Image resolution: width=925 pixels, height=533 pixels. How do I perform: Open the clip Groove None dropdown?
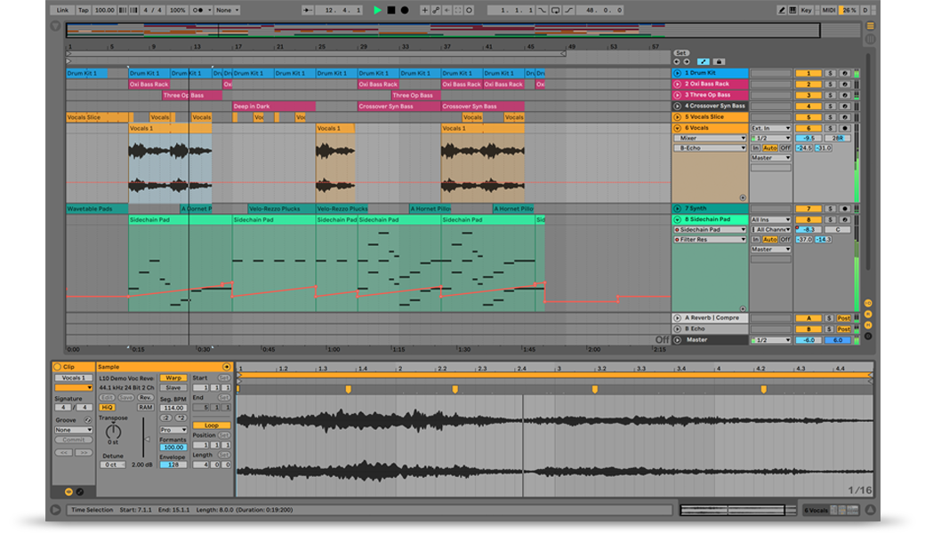[73, 430]
